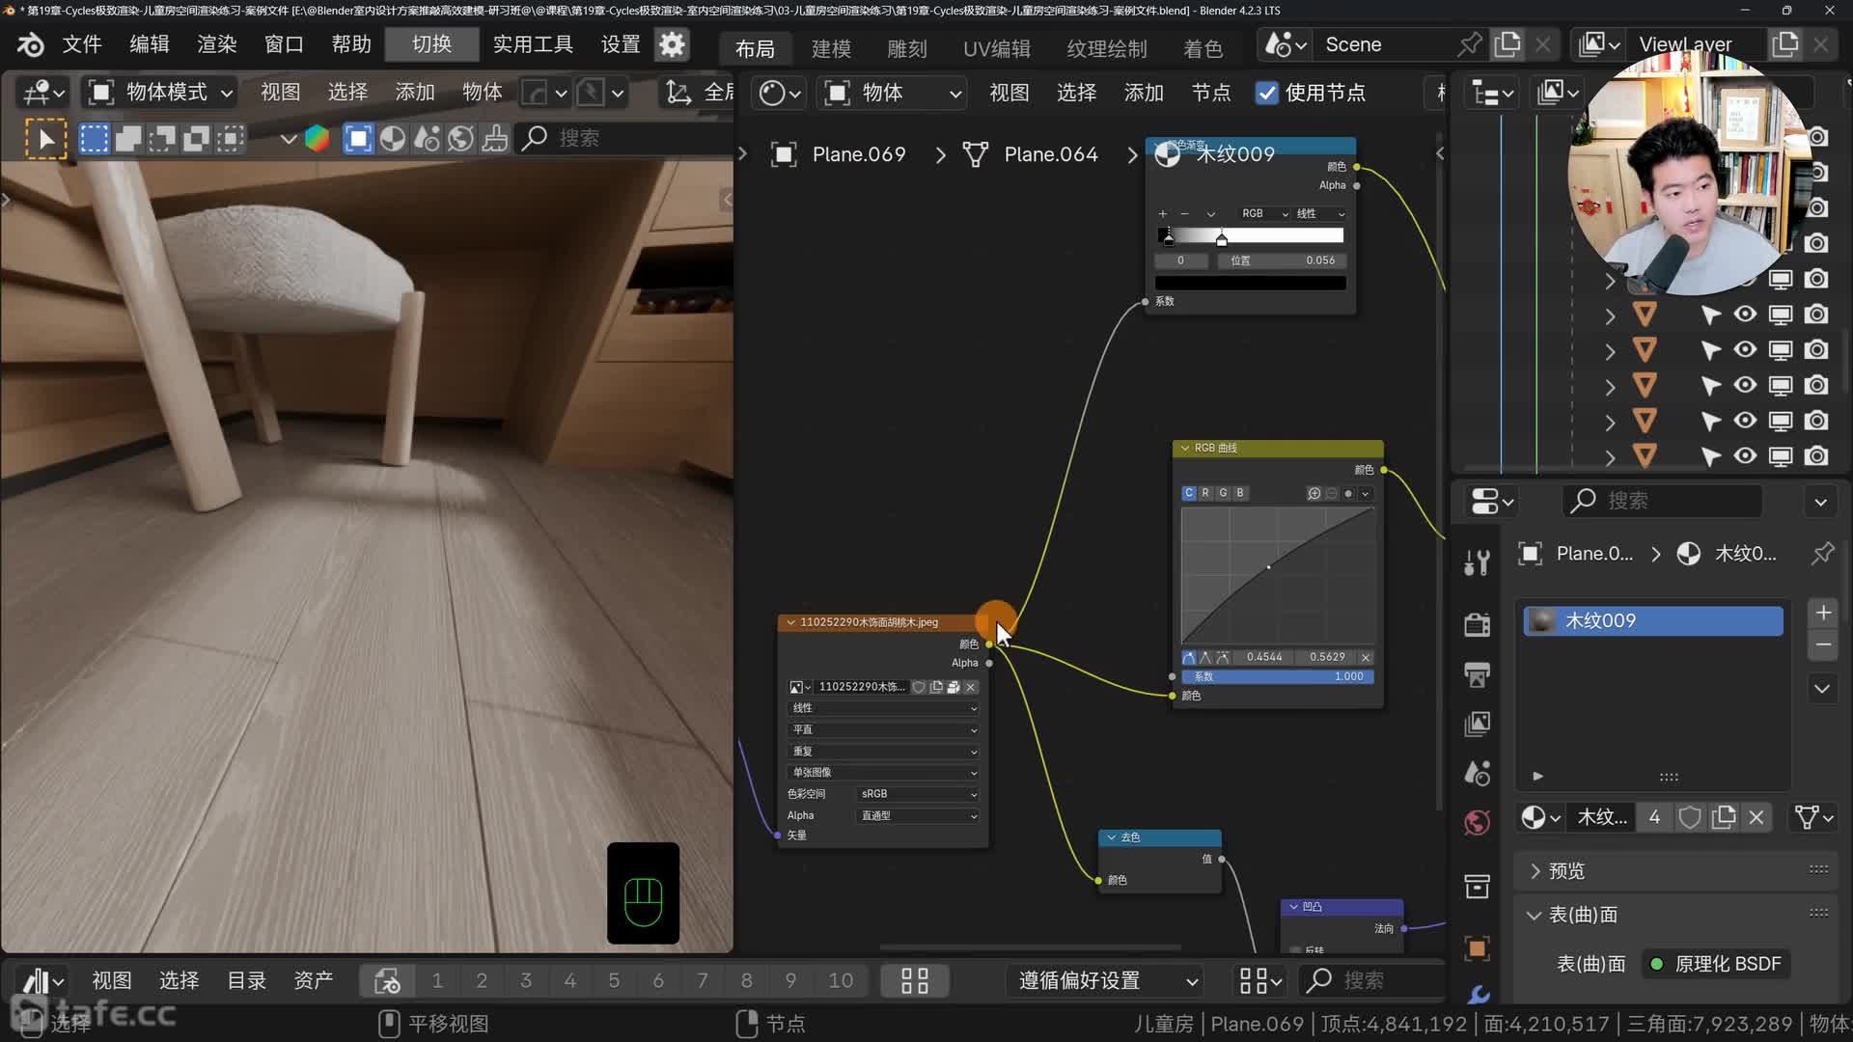Pin the properties editor context
Viewport: 1853px width, 1042px height.
[1822, 554]
